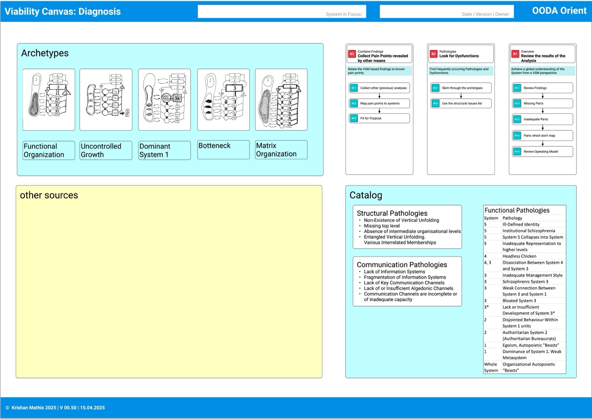
Task: Click teal badge beside Review Operating Model
Action: point(517,151)
